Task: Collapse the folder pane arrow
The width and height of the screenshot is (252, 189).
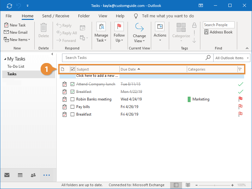Action: [x=52, y=54]
